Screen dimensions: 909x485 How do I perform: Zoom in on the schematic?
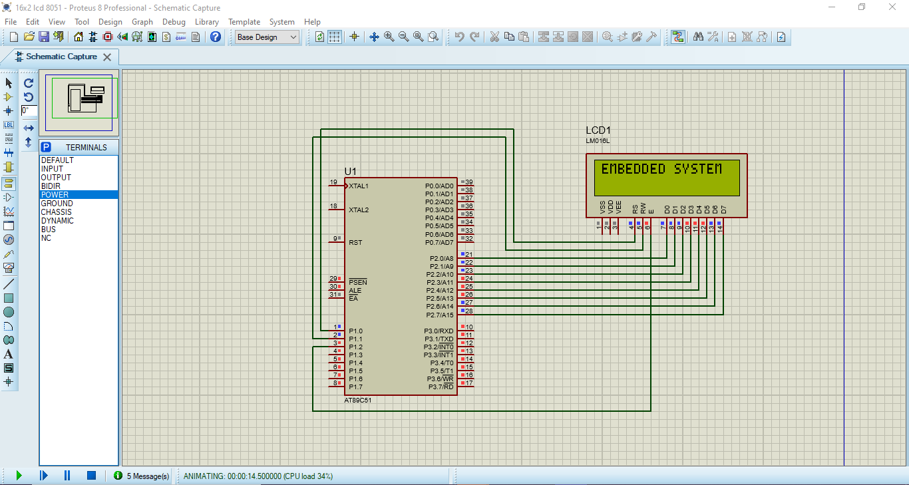pyautogui.click(x=389, y=37)
